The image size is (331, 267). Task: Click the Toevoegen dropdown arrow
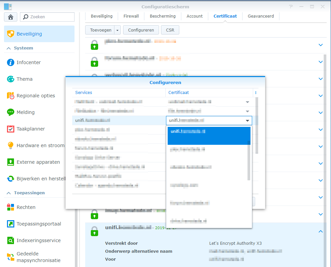click(117, 30)
